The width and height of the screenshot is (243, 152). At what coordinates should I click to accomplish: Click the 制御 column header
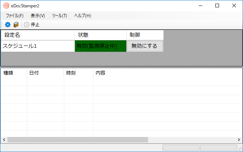(x=145, y=35)
